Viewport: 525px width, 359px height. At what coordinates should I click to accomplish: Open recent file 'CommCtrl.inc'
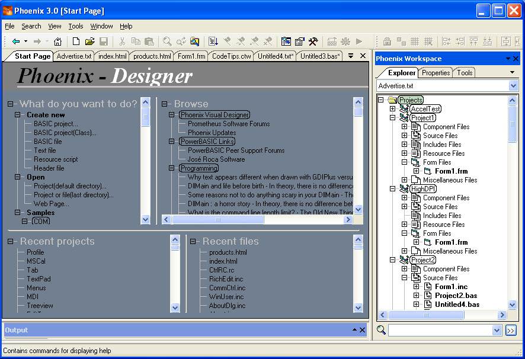228,288
